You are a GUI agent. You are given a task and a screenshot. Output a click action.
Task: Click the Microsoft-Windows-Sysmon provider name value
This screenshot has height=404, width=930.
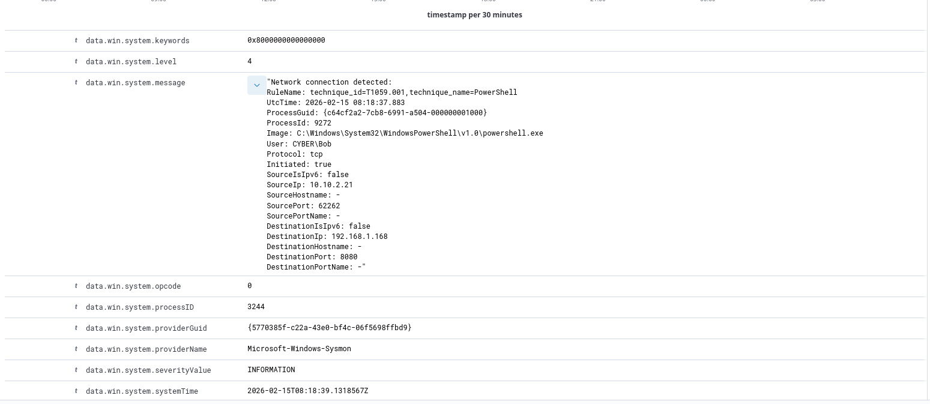point(299,349)
